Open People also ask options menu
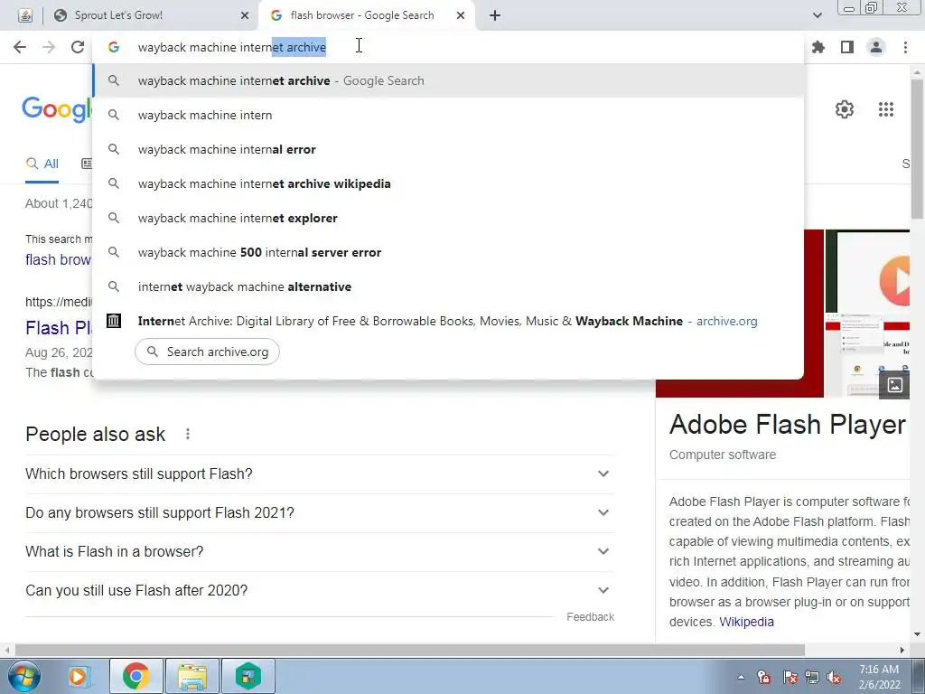 (188, 435)
